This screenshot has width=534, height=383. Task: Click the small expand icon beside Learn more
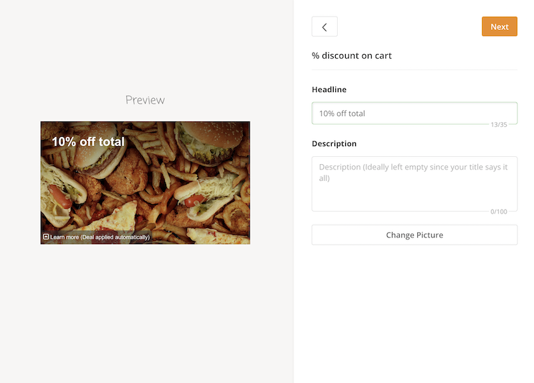tap(46, 237)
